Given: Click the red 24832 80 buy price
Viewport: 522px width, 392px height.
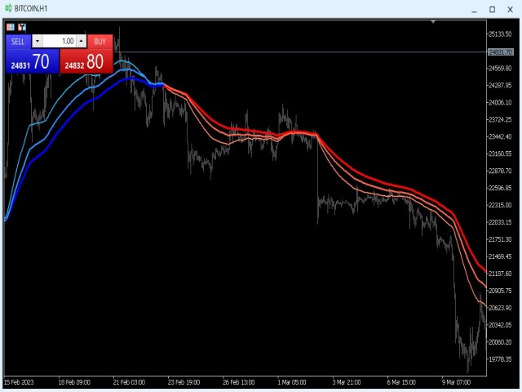Looking at the screenshot, I should coord(86,61).
